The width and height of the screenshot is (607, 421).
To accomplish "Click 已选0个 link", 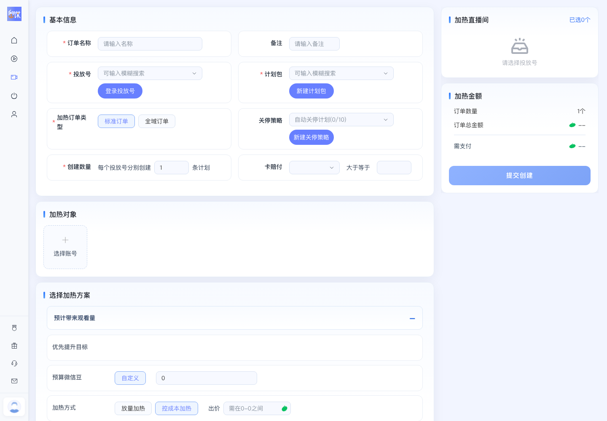I will [580, 20].
